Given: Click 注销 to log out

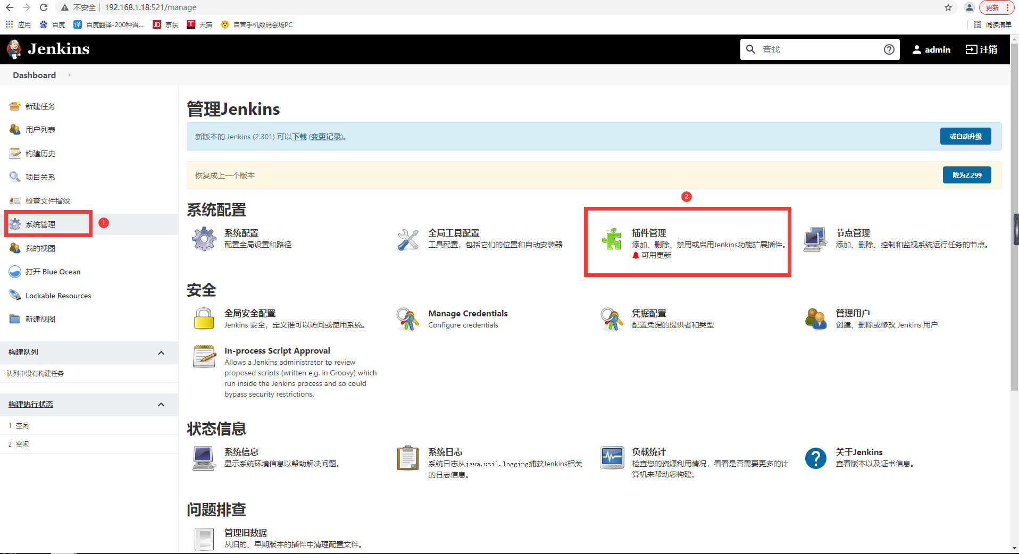Looking at the screenshot, I should coord(982,49).
